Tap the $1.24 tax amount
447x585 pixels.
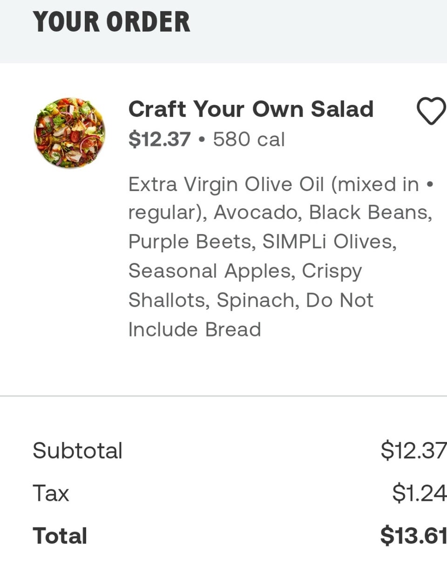click(419, 493)
